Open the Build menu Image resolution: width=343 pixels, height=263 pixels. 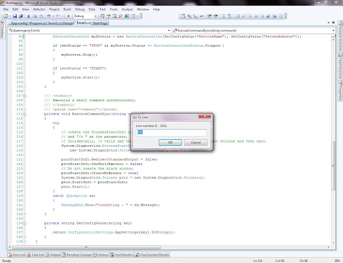67,10
